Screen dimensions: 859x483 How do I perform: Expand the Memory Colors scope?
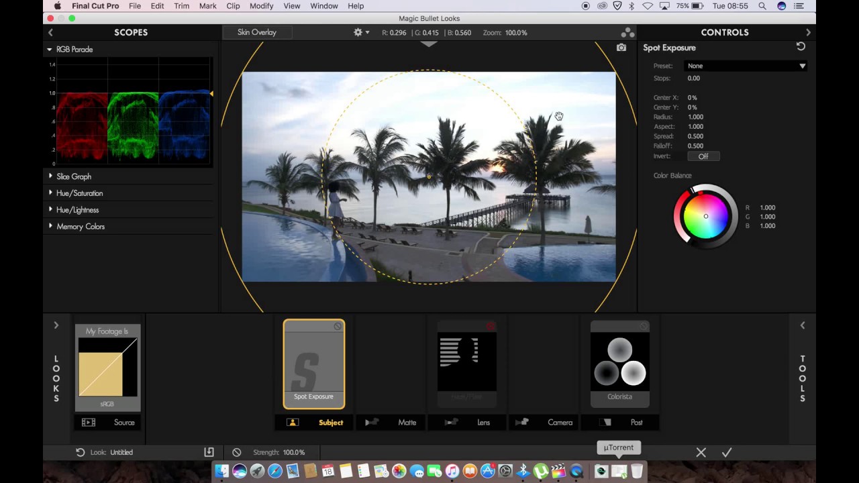pos(50,227)
